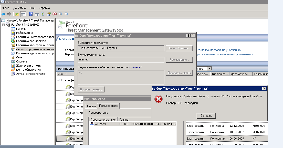This screenshot has height=148, width=283.
Task: Sort by the Имя column header
Action: click(65, 74)
